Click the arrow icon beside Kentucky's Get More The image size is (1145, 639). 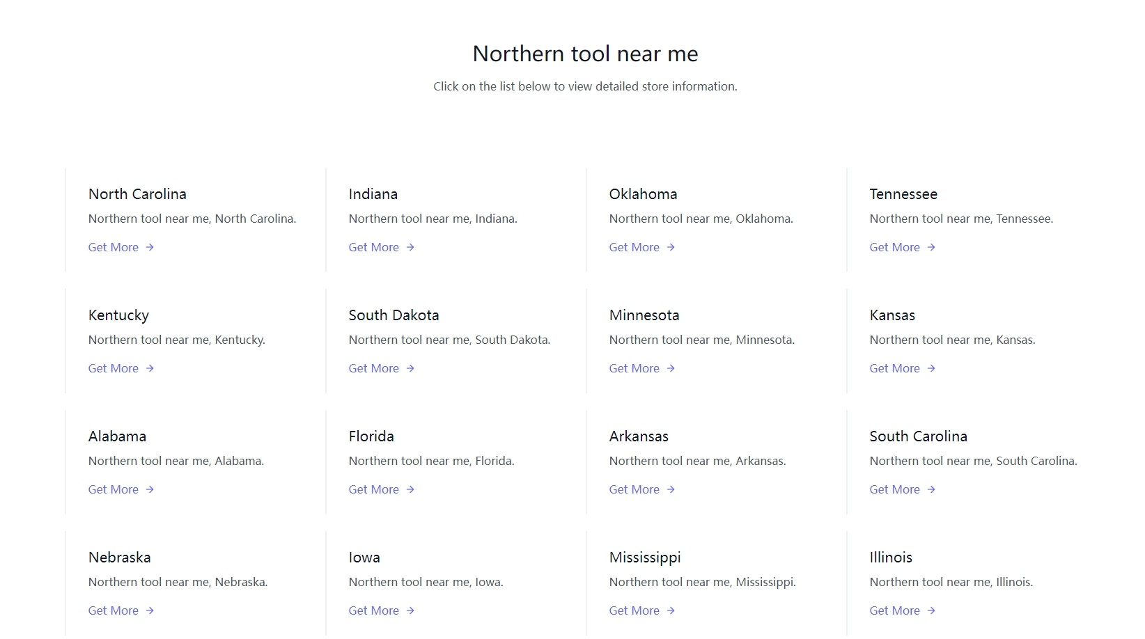(150, 368)
